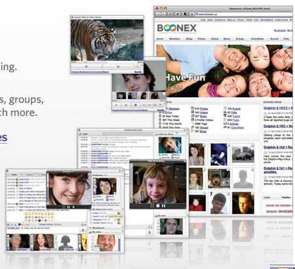Pause the little girl's video stream
The width and height of the screenshot is (295, 269).
pos(163,206)
